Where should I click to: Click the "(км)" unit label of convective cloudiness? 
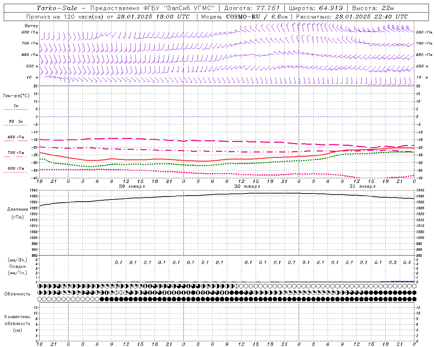click(x=18, y=330)
